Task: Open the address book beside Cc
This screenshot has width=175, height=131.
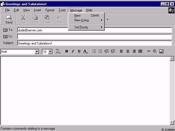Action: tap(5, 36)
